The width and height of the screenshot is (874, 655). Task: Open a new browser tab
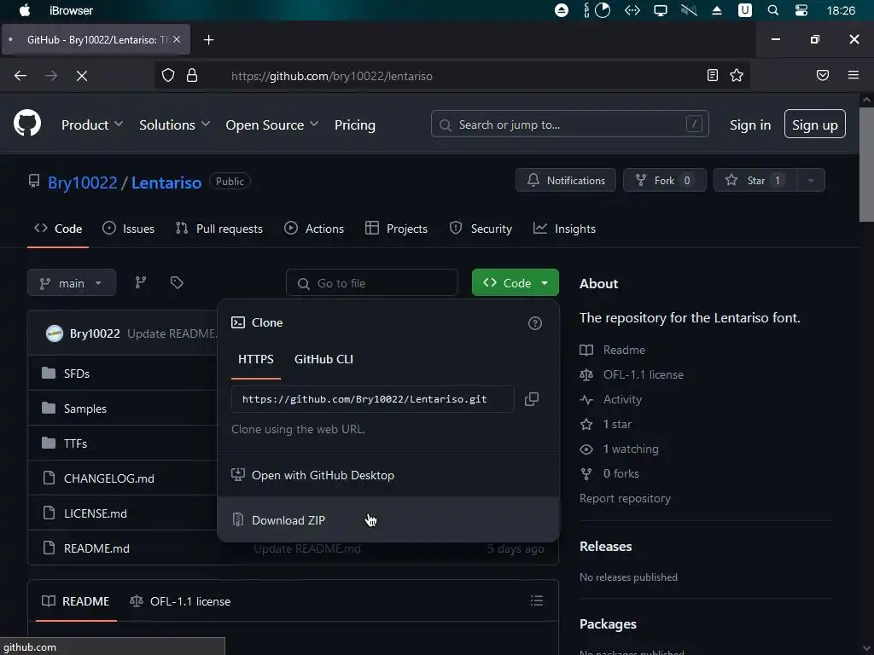click(208, 39)
